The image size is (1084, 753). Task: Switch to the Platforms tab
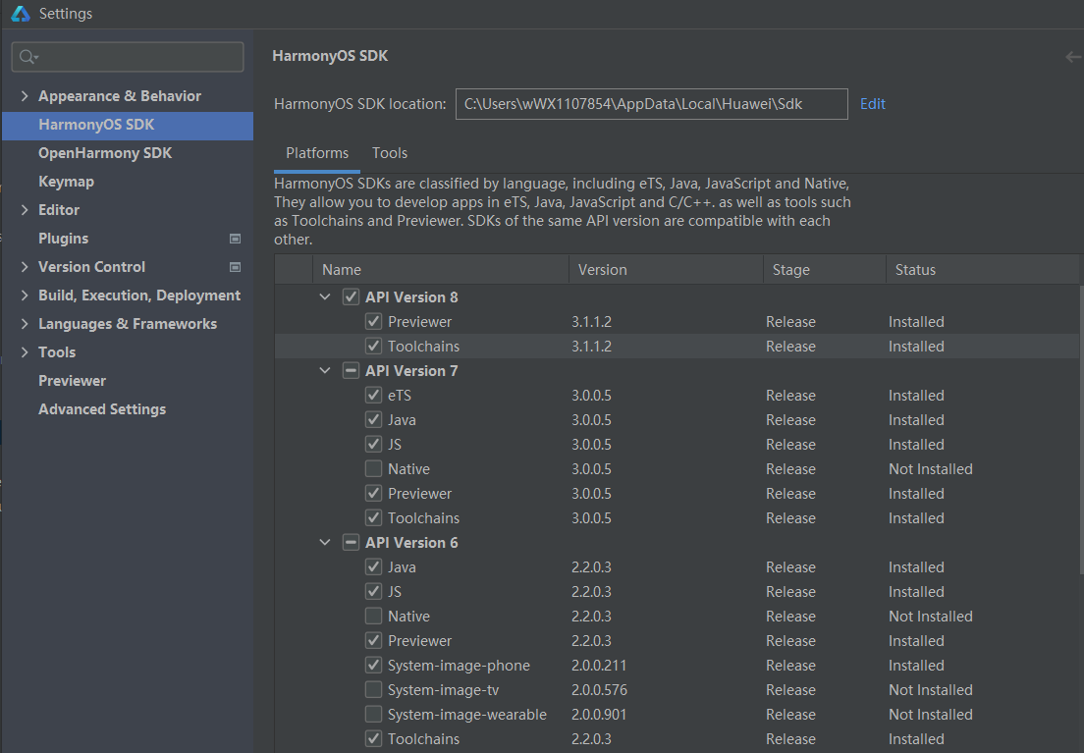pos(317,153)
